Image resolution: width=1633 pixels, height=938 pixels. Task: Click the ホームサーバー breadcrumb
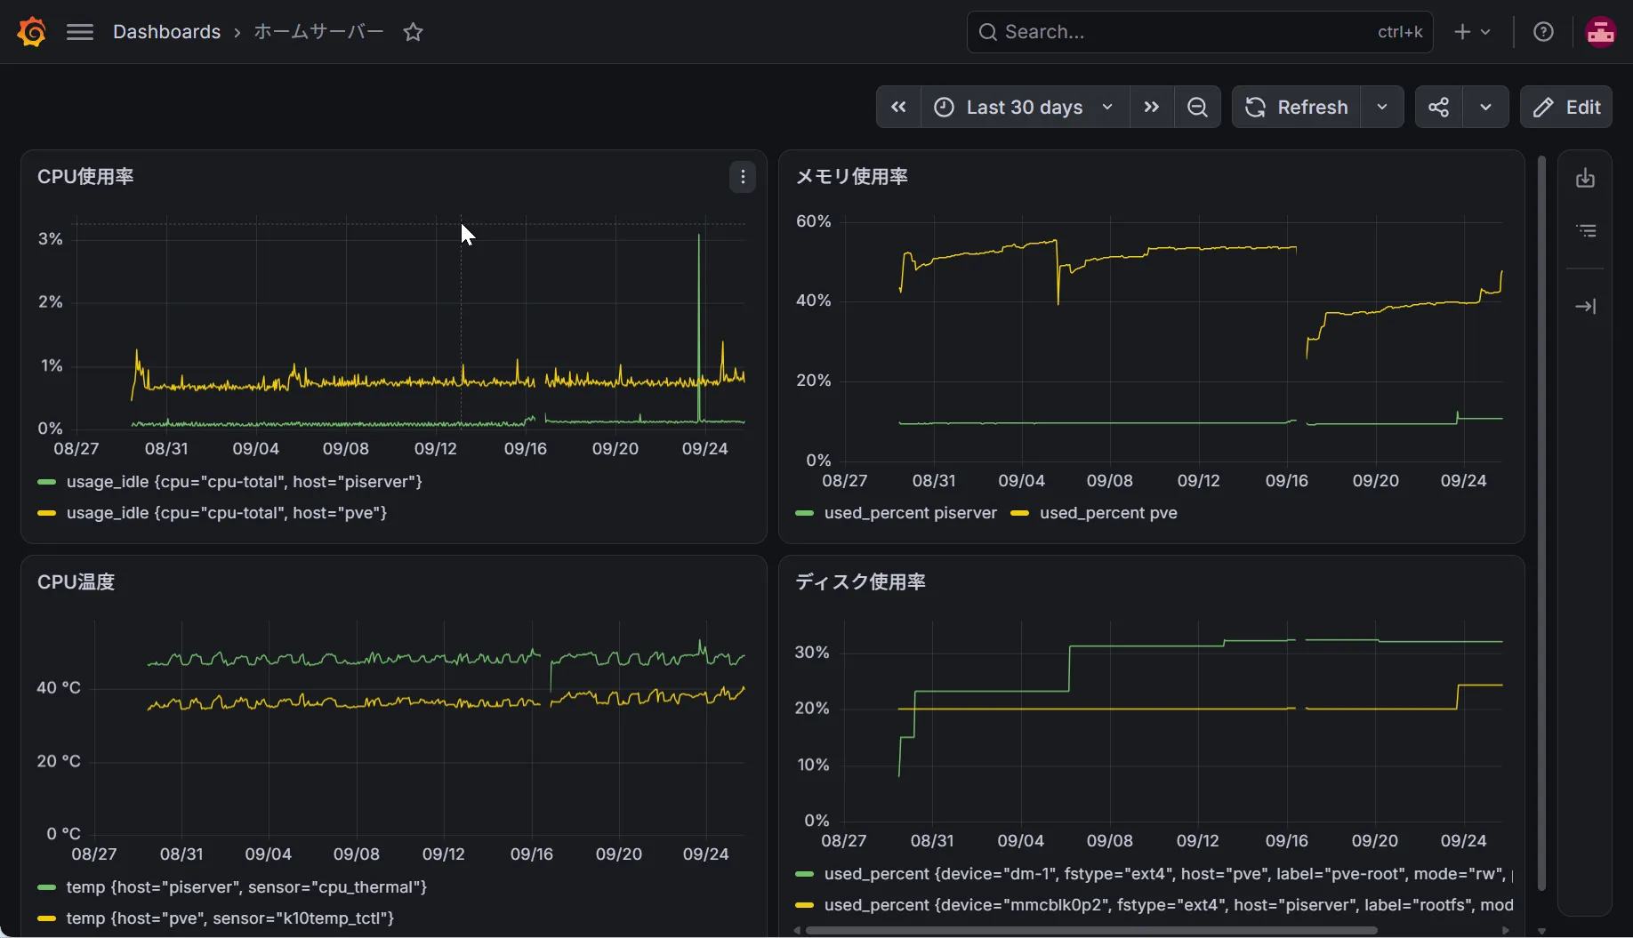[x=318, y=32]
